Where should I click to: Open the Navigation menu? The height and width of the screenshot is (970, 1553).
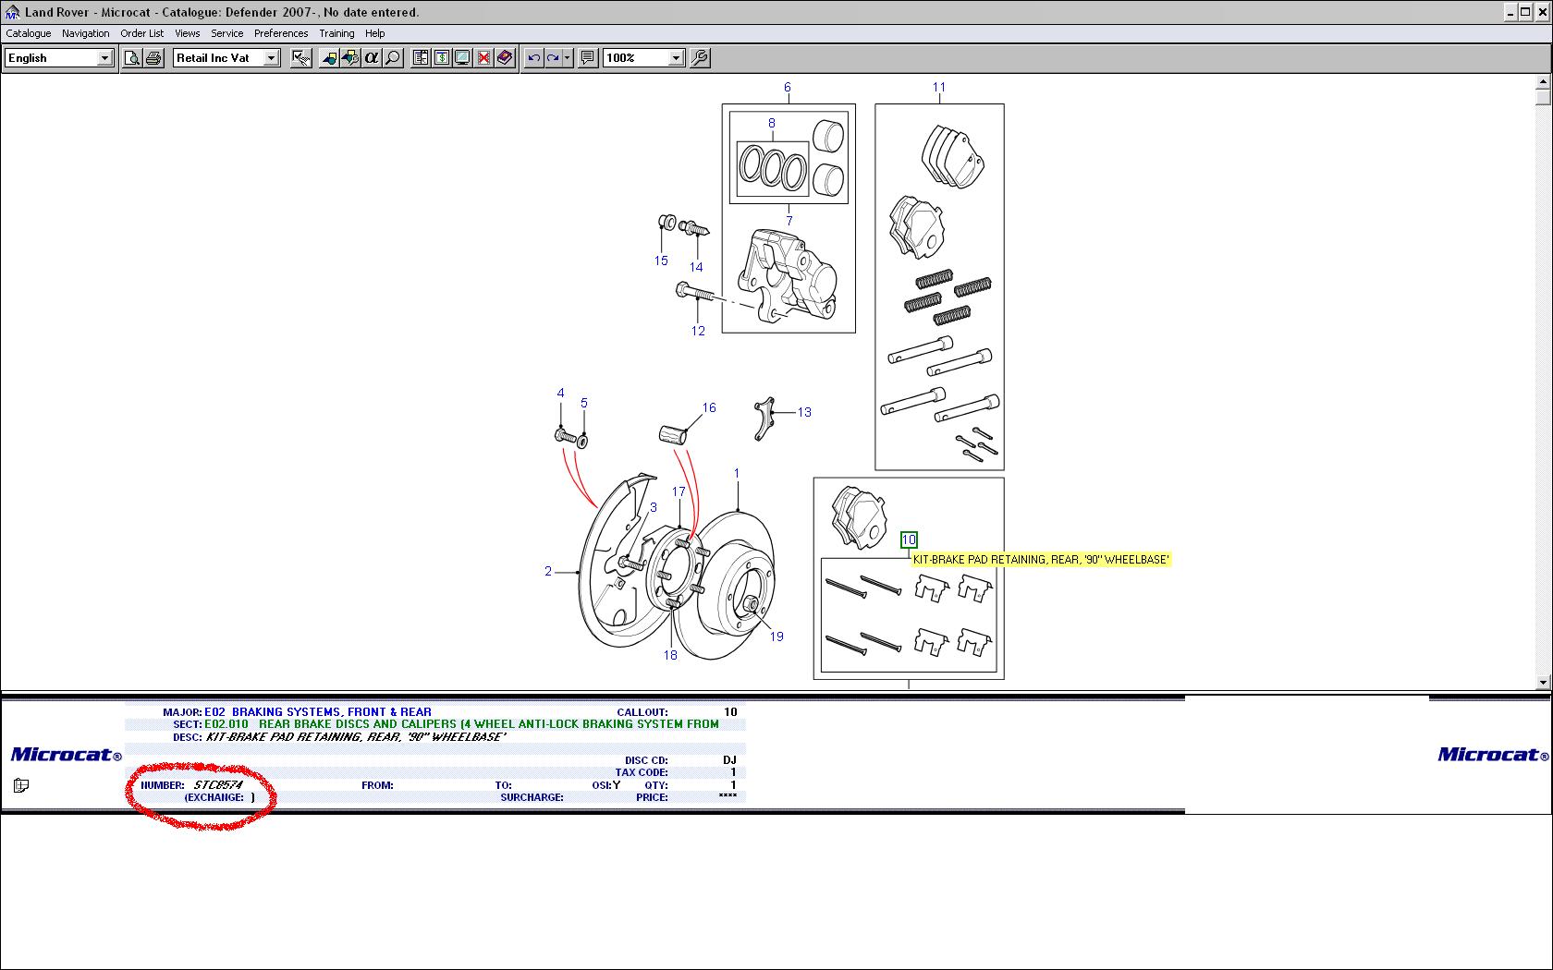click(85, 33)
